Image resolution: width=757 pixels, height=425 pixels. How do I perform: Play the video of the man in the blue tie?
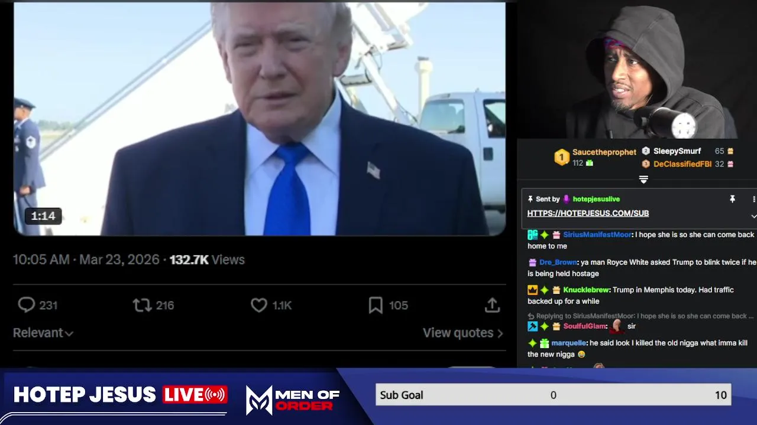click(260, 119)
